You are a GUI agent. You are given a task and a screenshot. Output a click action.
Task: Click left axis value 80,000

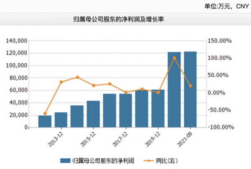click(18, 78)
